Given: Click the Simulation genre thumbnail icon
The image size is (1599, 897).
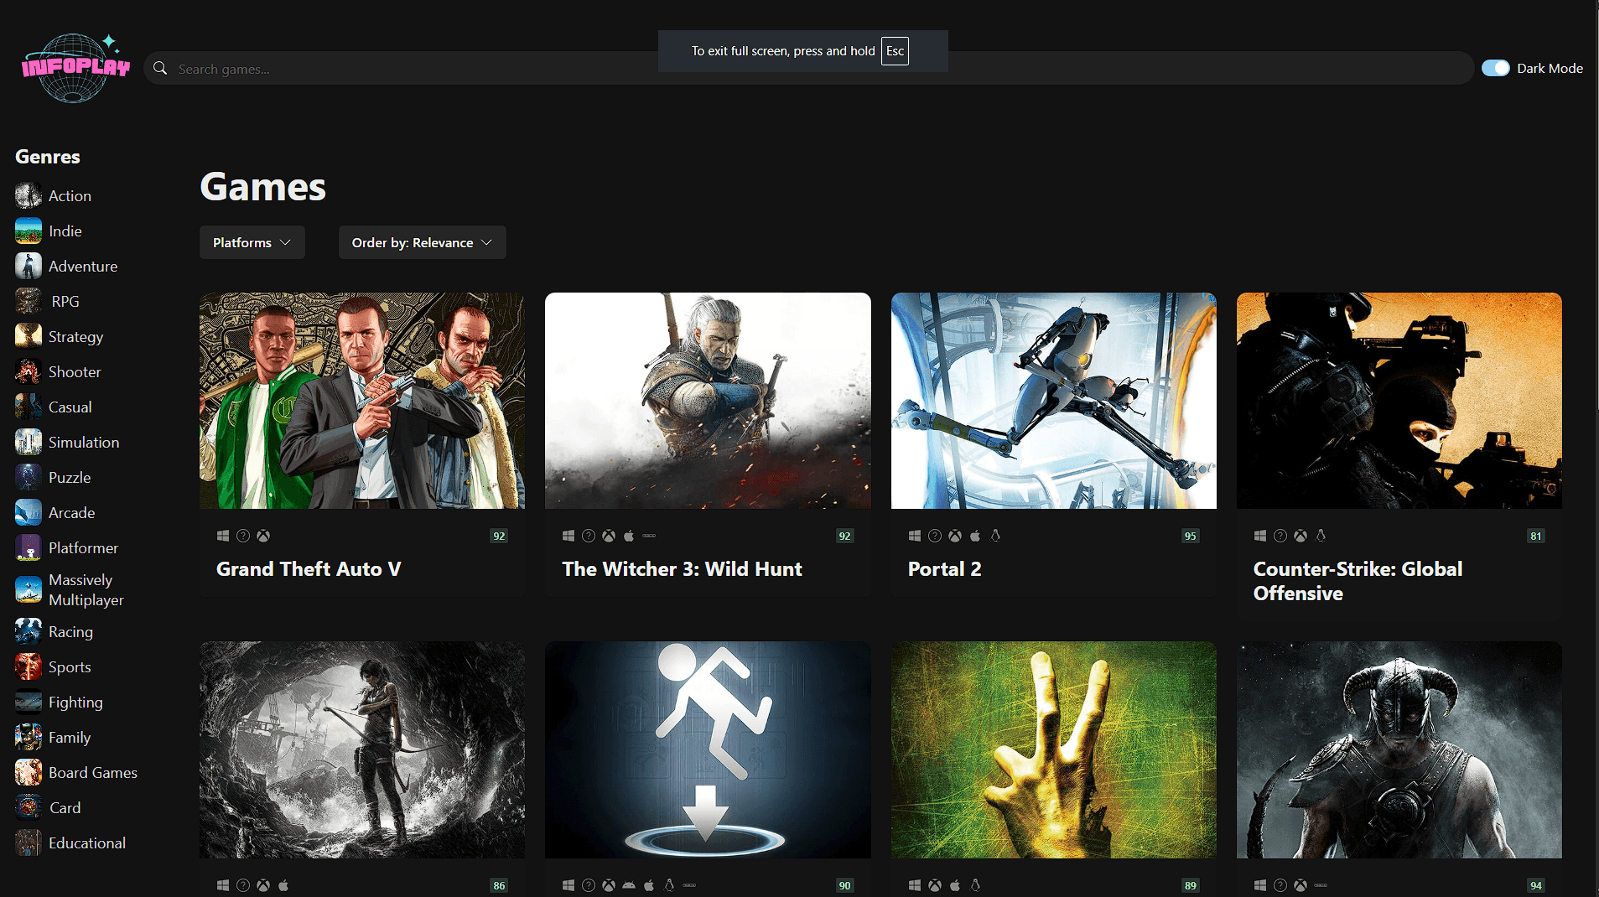Looking at the screenshot, I should (x=29, y=442).
